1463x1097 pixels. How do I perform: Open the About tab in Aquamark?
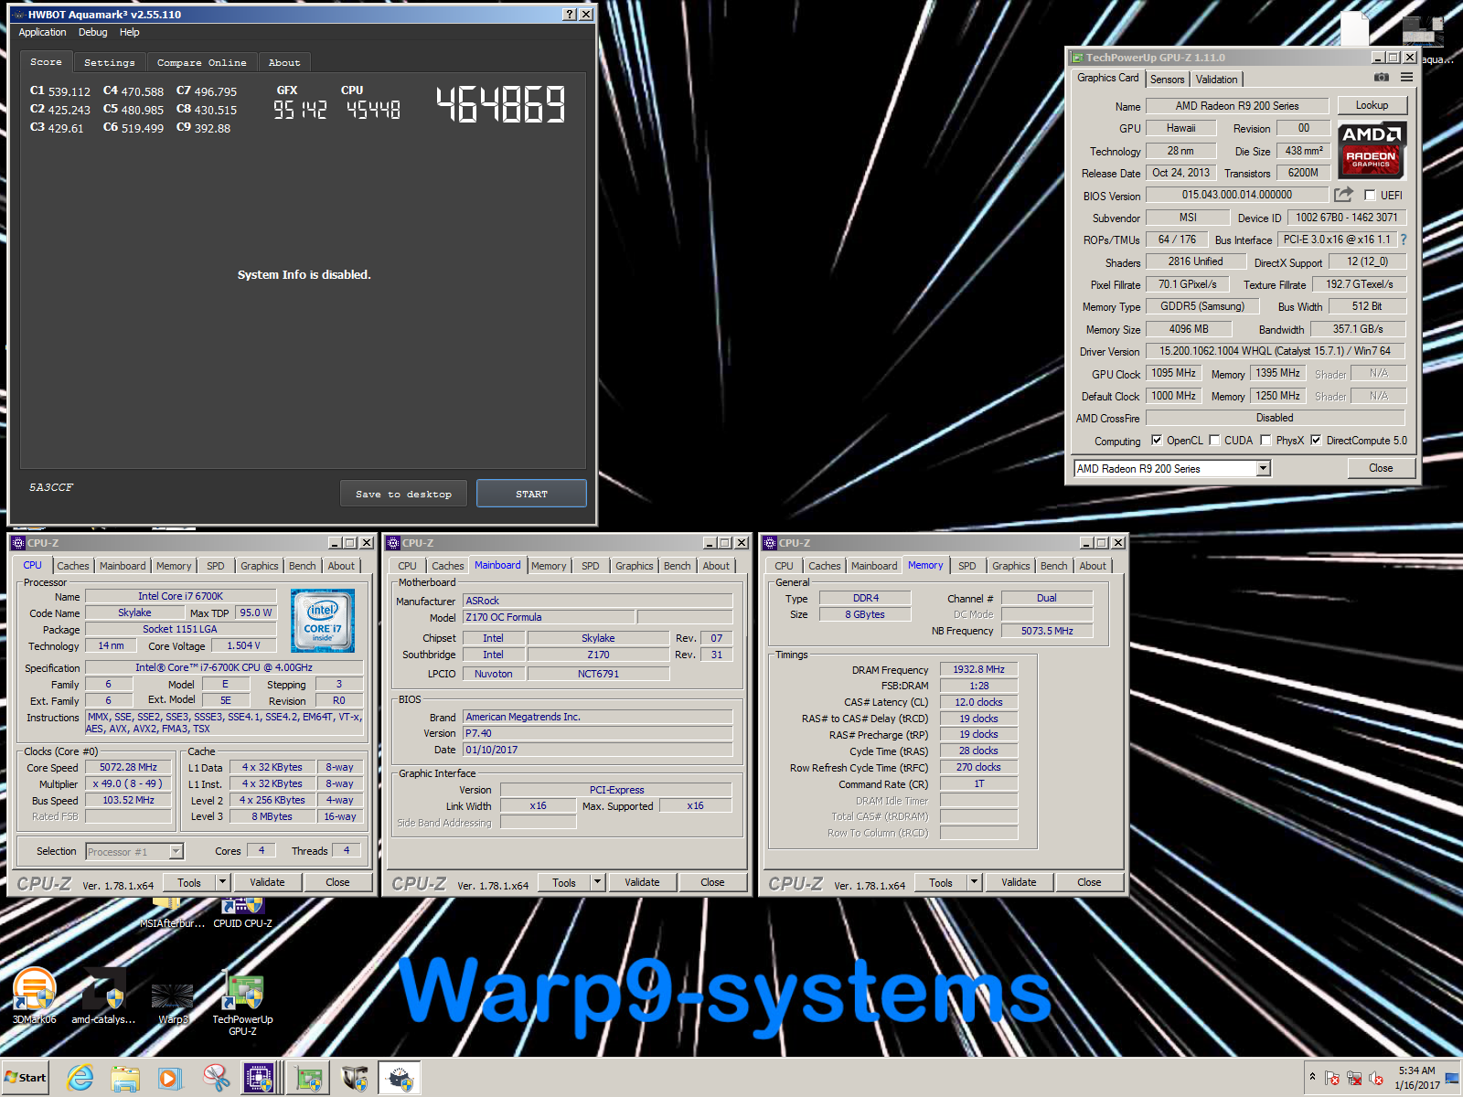(x=283, y=62)
